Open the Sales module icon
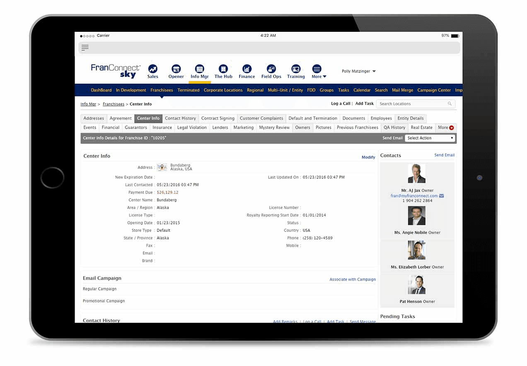527x366 pixels. pos(153,69)
